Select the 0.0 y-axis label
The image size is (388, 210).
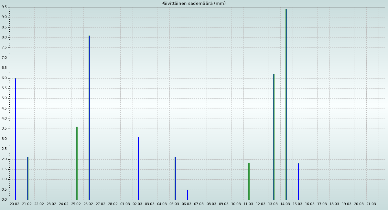tap(4, 199)
